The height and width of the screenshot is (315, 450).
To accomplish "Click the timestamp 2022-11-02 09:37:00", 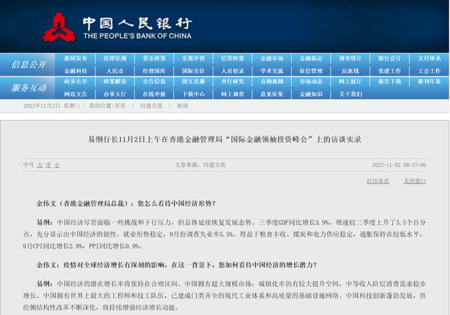I will (x=399, y=165).
